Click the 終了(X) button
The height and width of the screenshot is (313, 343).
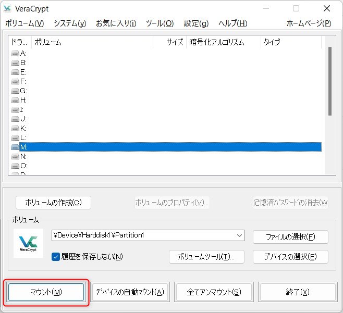pos(298,292)
